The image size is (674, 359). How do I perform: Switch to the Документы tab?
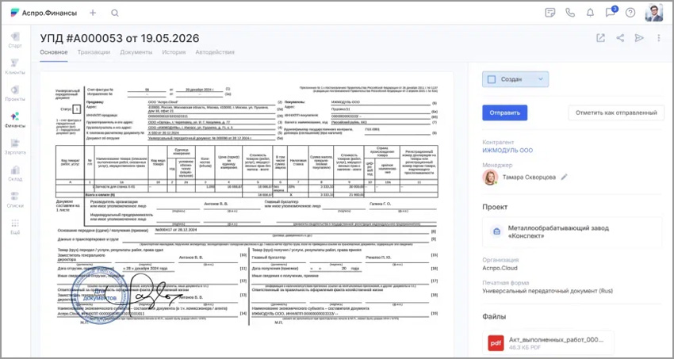tap(136, 52)
